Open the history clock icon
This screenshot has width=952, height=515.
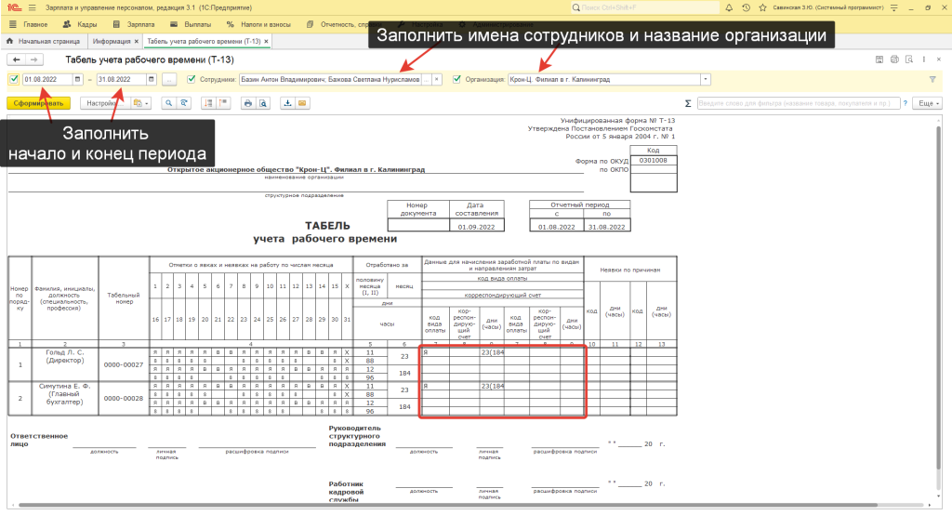coord(746,7)
